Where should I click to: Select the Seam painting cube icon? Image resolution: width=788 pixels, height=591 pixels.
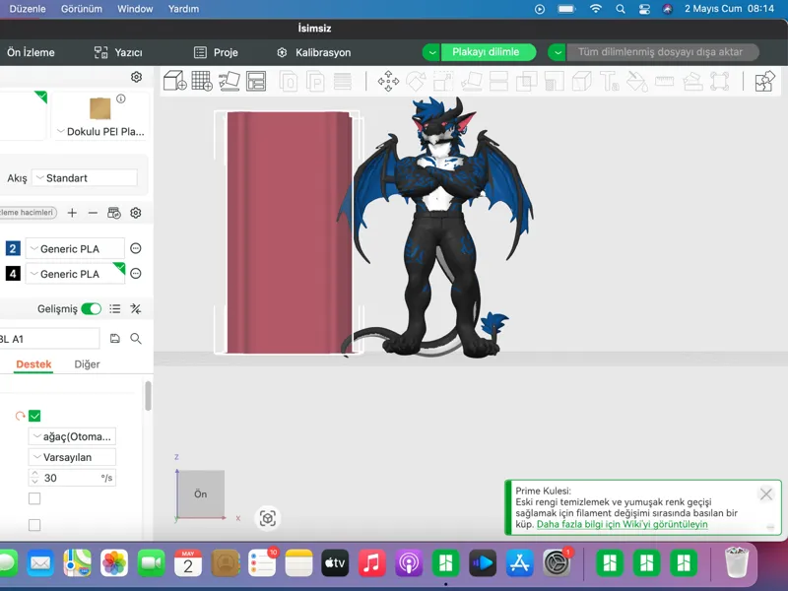[x=581, y=81]
